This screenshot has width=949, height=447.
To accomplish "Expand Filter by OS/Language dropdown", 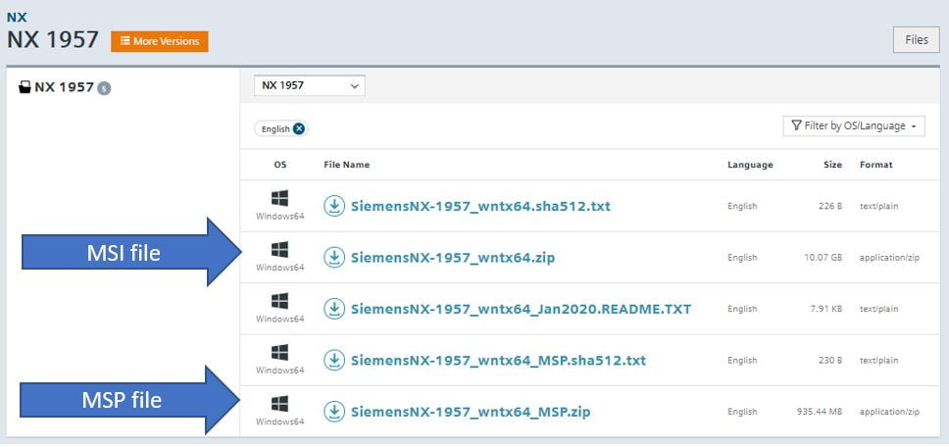I will click(854, 125).
